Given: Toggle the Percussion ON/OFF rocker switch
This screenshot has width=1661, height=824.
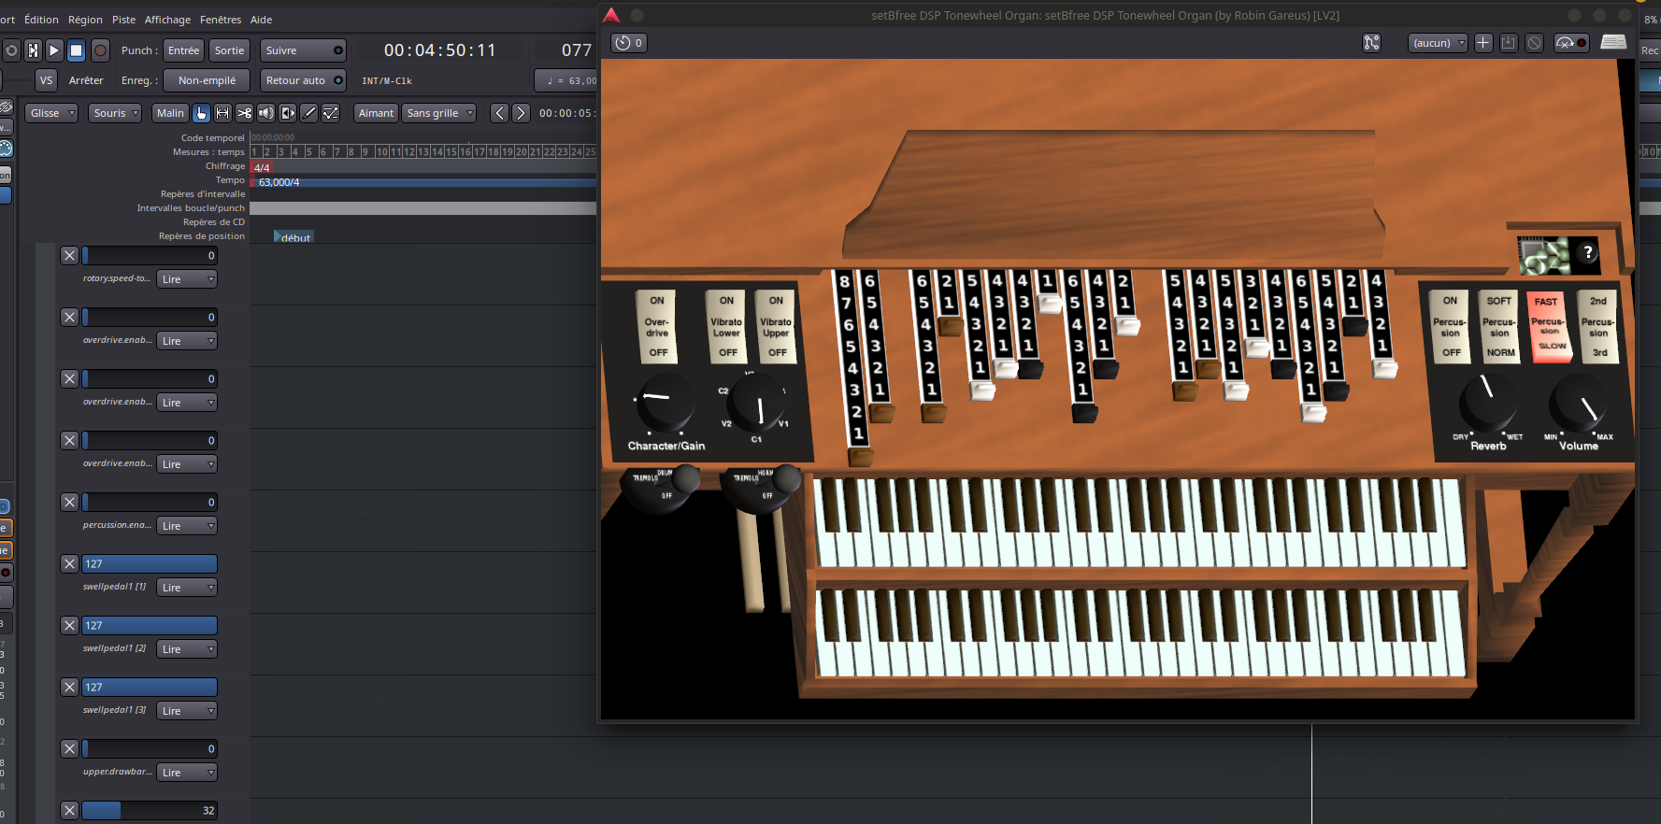Looking at the screenshot, I should point(1450,326).
